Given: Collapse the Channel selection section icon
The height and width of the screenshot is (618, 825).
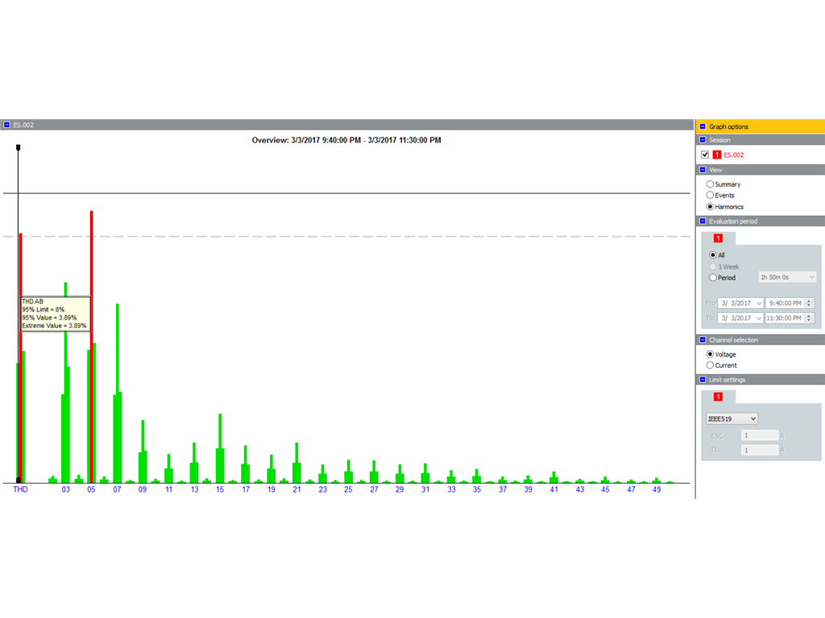Looking at the screenshot, I should [x=703, y=340].
